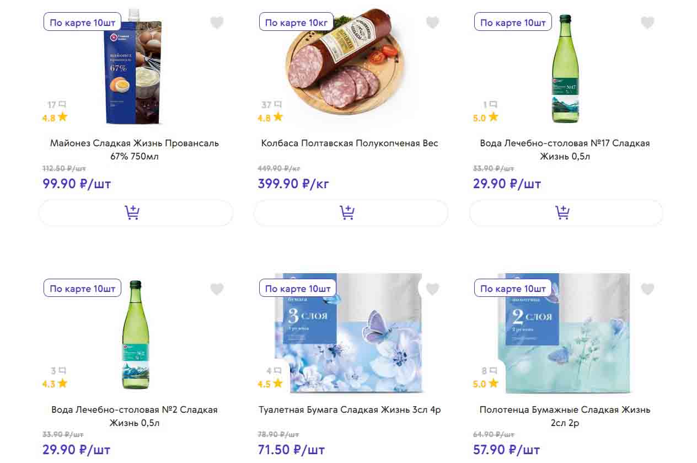Open Туалетная Бумага Сладкая Жизнь 3сл 4р
The image size is (697, 463).
point(350,410)
